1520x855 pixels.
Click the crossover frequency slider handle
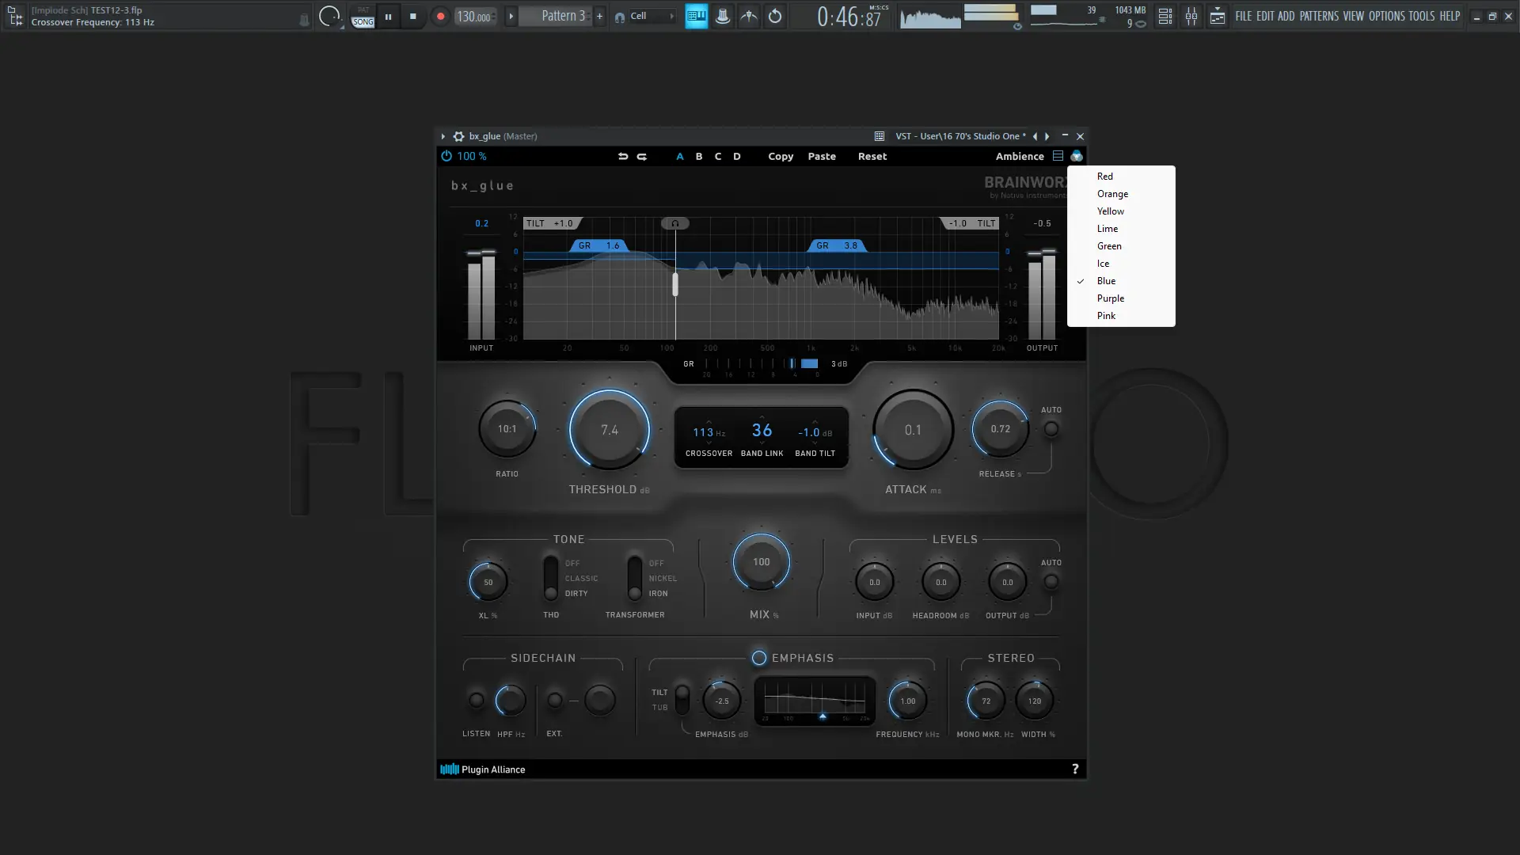[x=675, y=284]
